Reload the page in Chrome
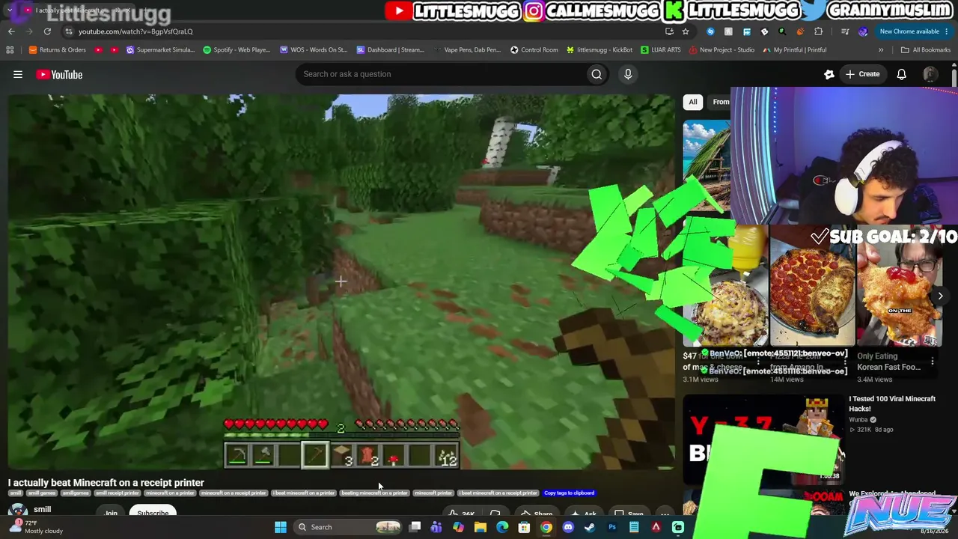This screenshot has width=958, height=539. (47, 31)
